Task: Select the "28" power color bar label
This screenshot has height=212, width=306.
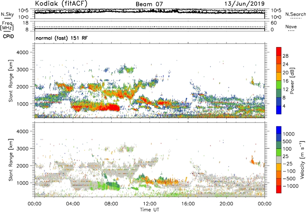Action: click(x=285, y=56)
